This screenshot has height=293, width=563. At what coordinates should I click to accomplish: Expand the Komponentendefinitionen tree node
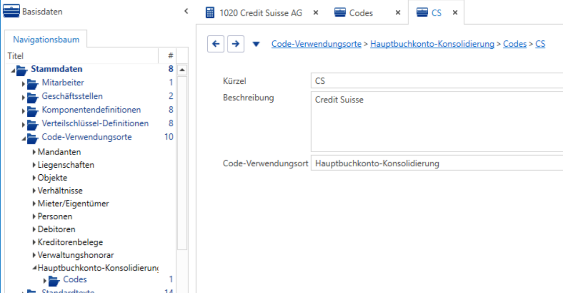tap(24, 111)
